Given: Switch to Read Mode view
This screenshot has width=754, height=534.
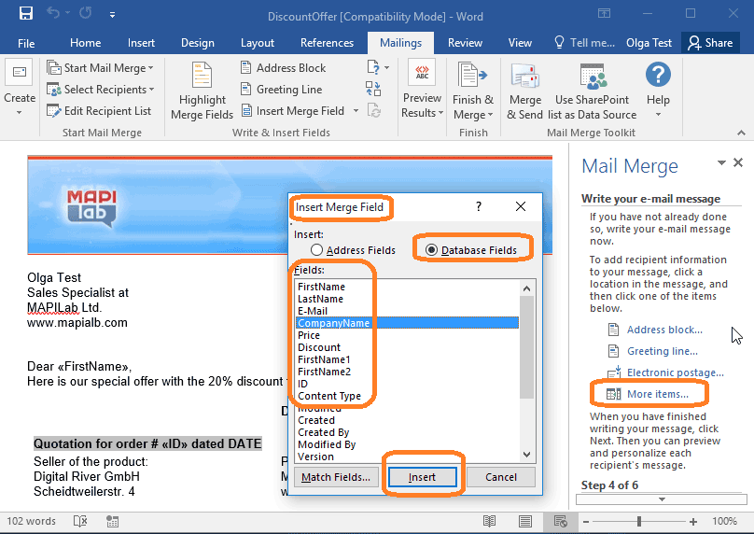Looking at the screenshot, I should pyautogui.click(x=490, y=521).
